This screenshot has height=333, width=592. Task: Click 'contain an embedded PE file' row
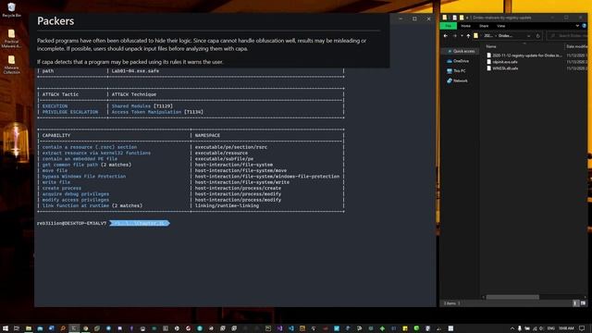pyautogui.click(x=80, y=159)
